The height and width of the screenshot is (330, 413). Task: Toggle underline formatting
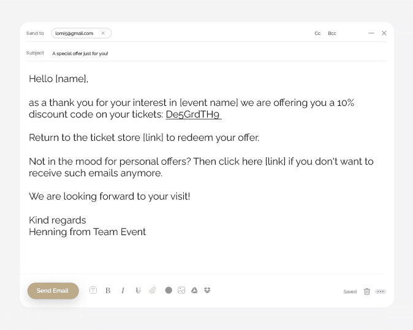click(138, 291)
